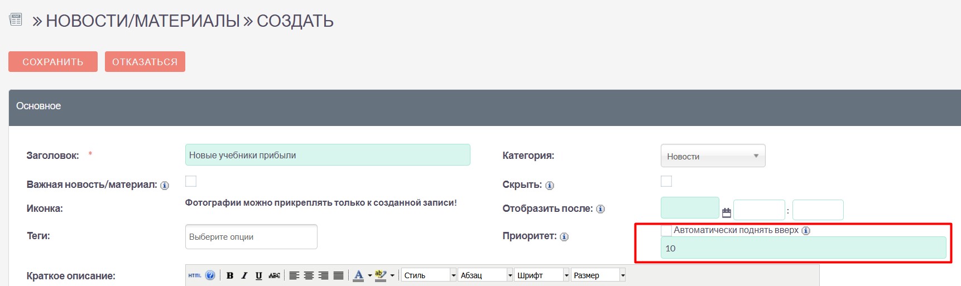Viewport: 961px width, 286px height.
Task: Open the Шрифт font dropdown
Action: pos(566,275)
